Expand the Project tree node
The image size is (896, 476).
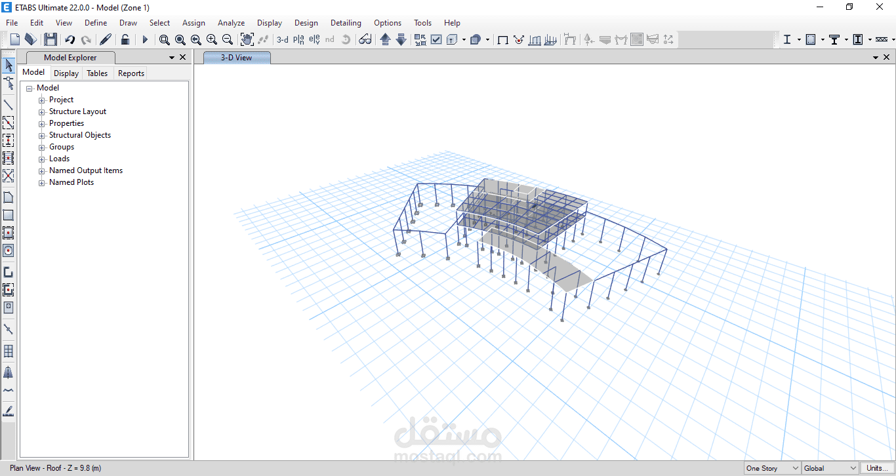(x=42, y=100)
